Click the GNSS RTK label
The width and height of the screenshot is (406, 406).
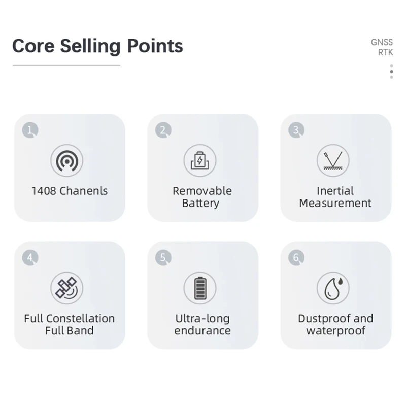(382, 47)
